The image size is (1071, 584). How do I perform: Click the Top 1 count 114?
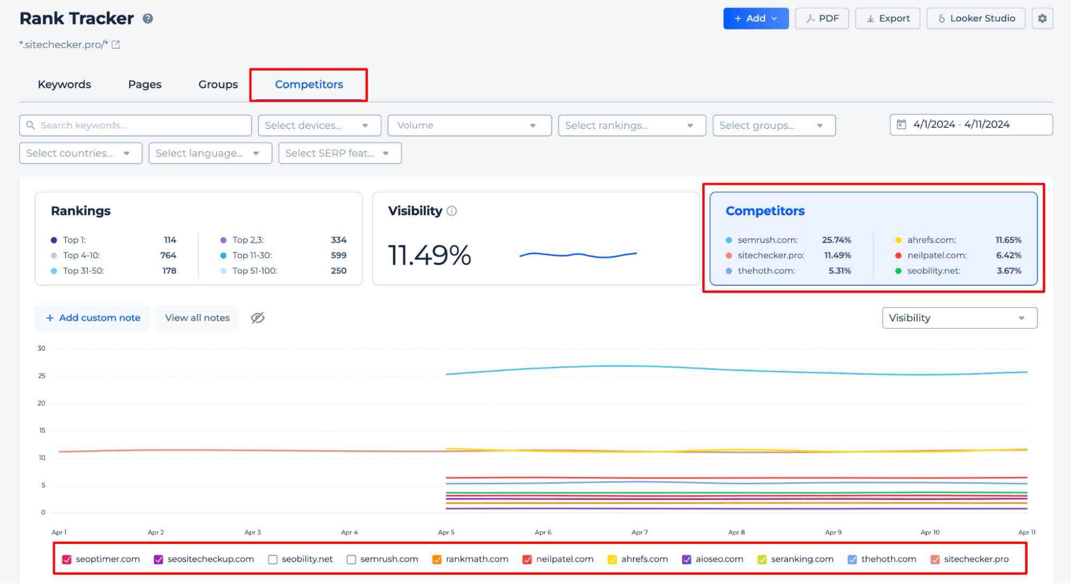[170, 240]
